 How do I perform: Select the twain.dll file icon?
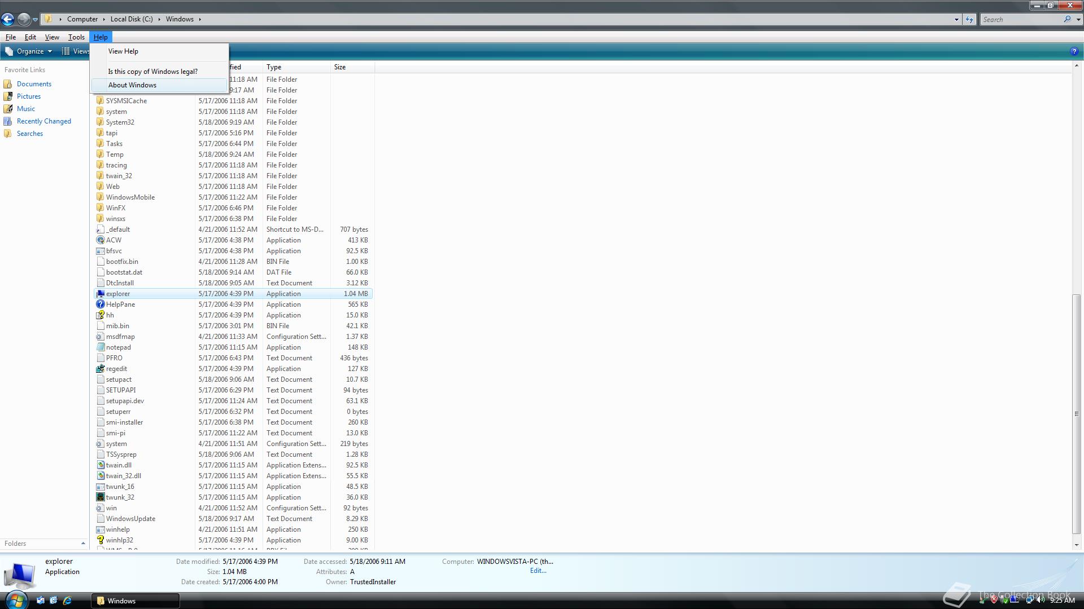[x=100, y=465]
